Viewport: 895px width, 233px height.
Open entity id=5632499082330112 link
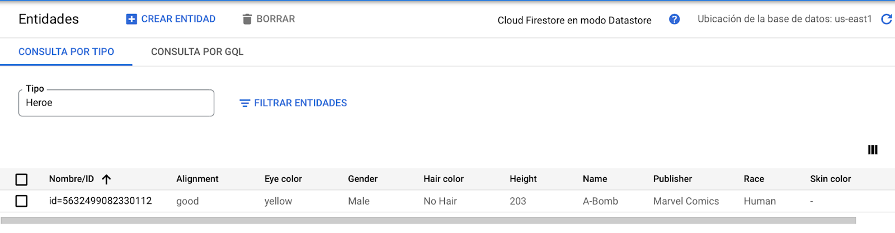point(100,201)
